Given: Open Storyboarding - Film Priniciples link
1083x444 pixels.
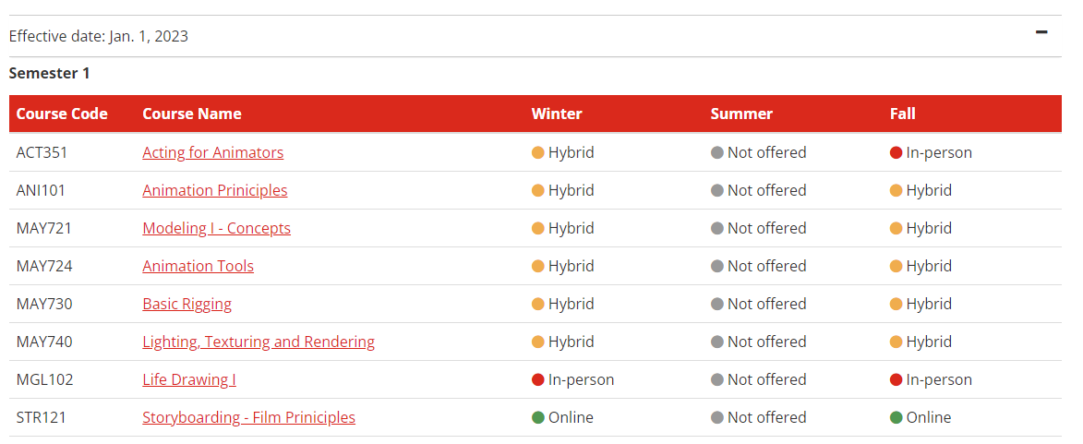Looking at the screenshot, I should click(x=248, y=417).
